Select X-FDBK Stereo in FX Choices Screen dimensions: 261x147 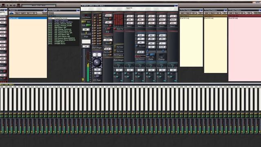(60, 44)
